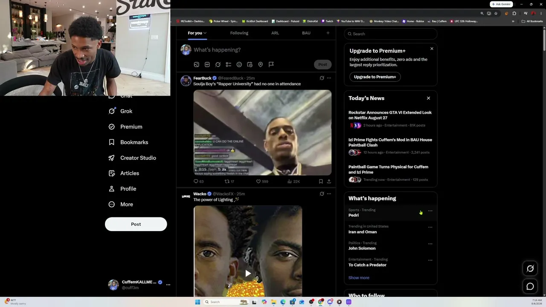Play the video in Wacko's post
Screen dimensions: 546x307
(x=248, y=273)
